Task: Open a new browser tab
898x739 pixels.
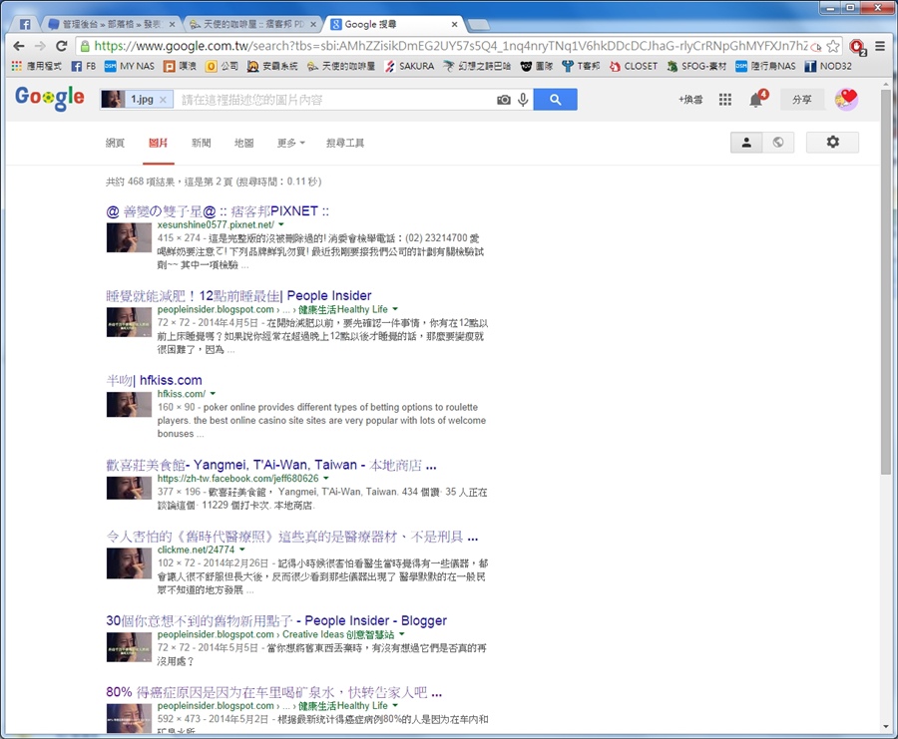Action: pyautogui.click(x=479, y=24)
